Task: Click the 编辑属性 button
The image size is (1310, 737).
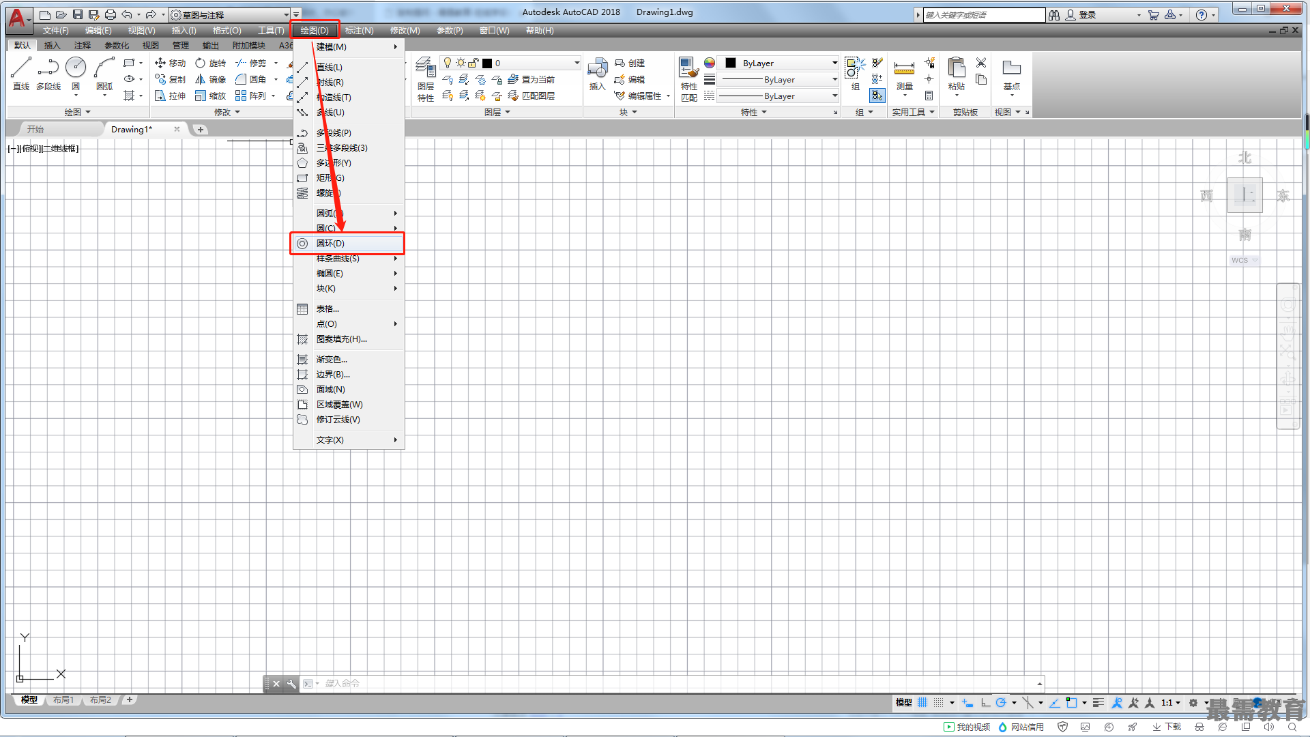Action: (638, 96)
